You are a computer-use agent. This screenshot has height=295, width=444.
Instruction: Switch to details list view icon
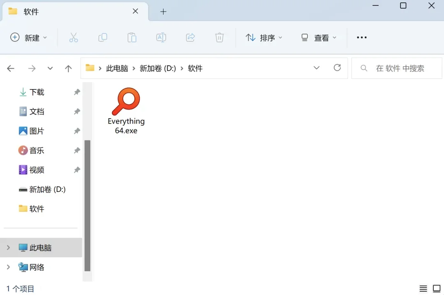[423, 288]
